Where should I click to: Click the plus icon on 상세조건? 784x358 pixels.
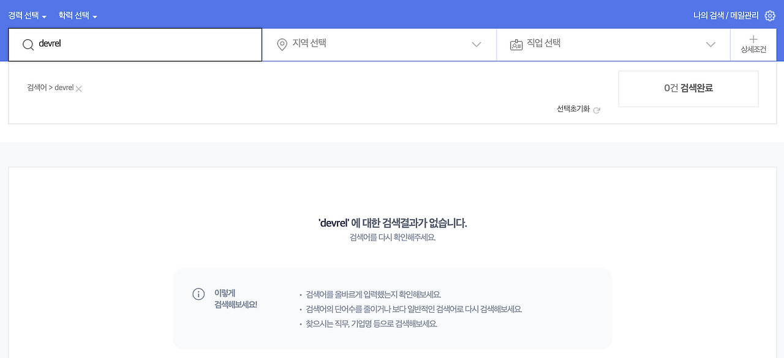pos(753,39)
